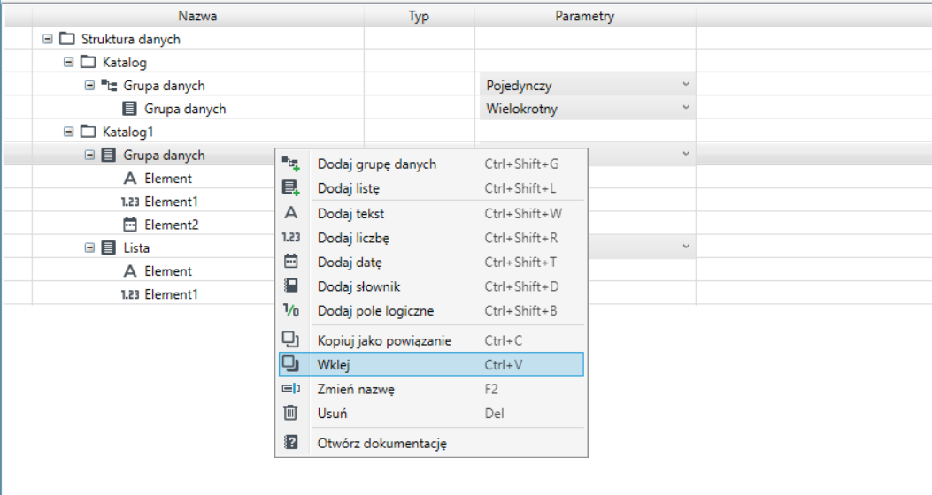
Task: Click the list icon of the Wielokrotny Grupa danych row
Action: [129, 109]
